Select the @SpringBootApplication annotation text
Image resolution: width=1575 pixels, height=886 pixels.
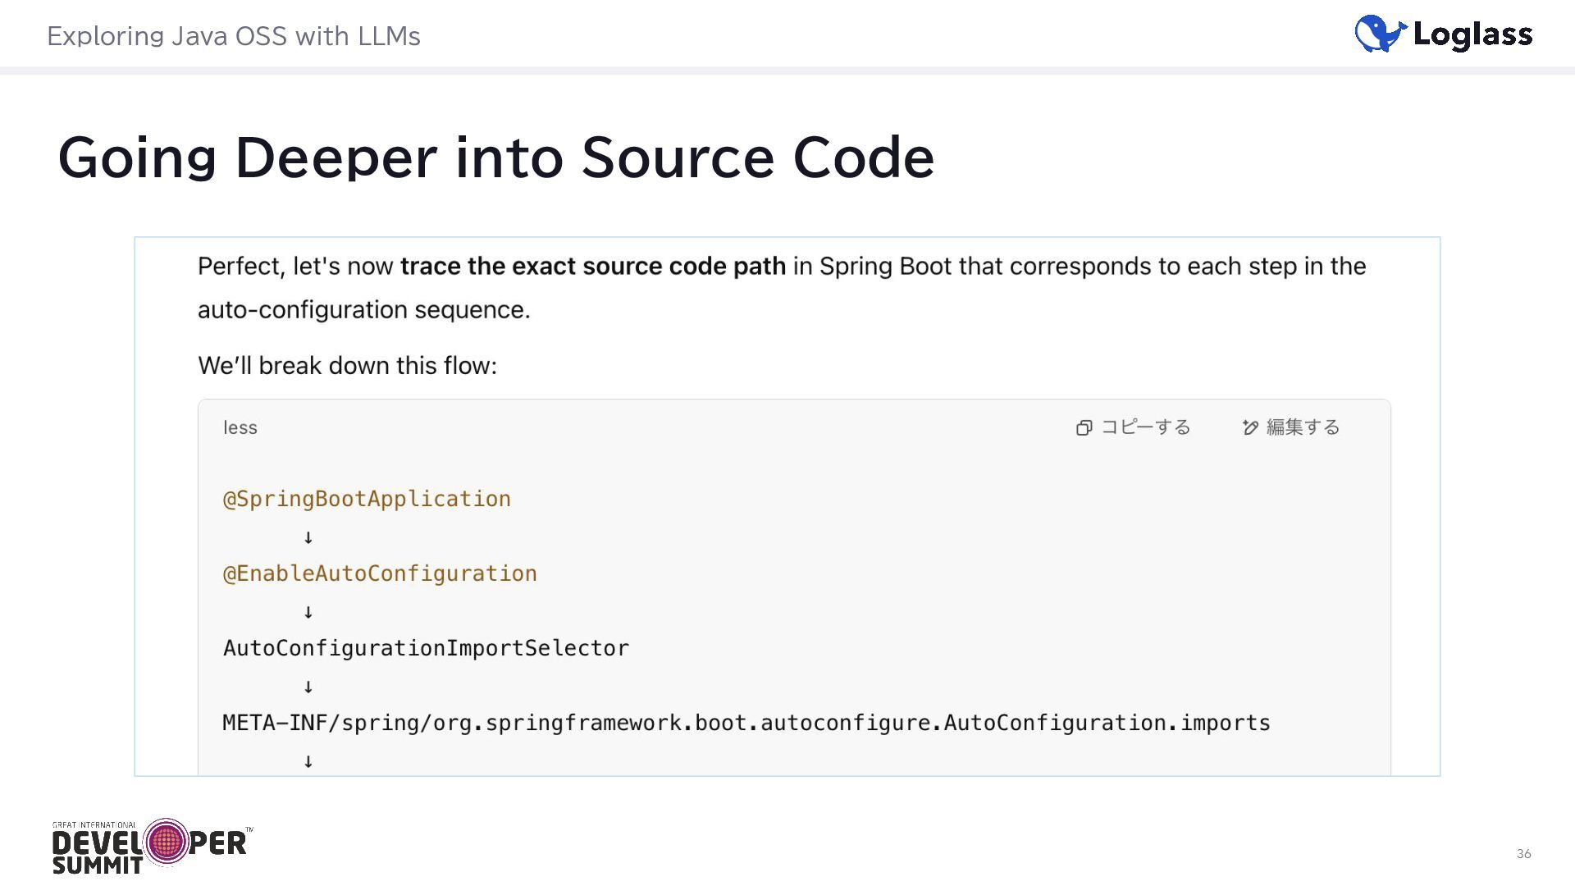(x=367, y=499)
